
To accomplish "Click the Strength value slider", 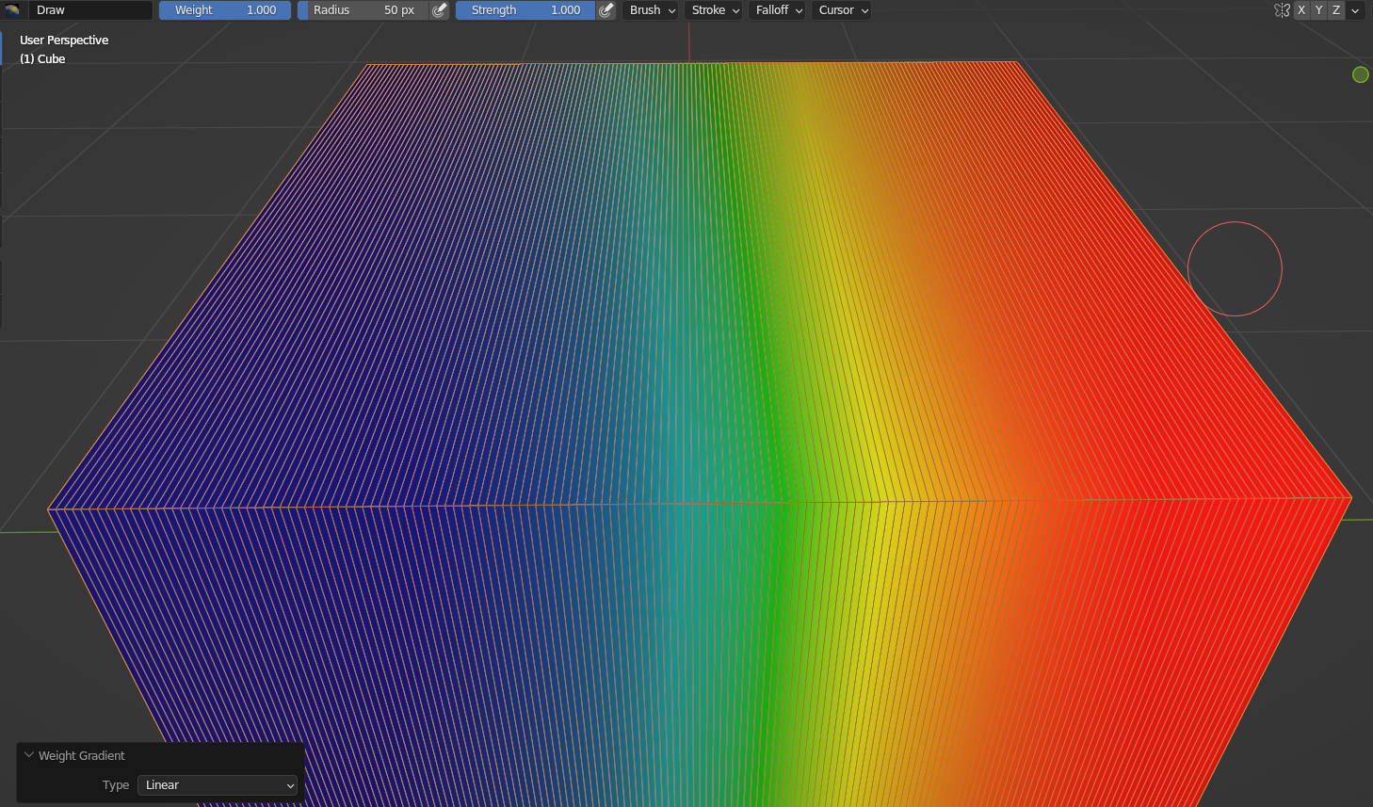I will 525,10.
